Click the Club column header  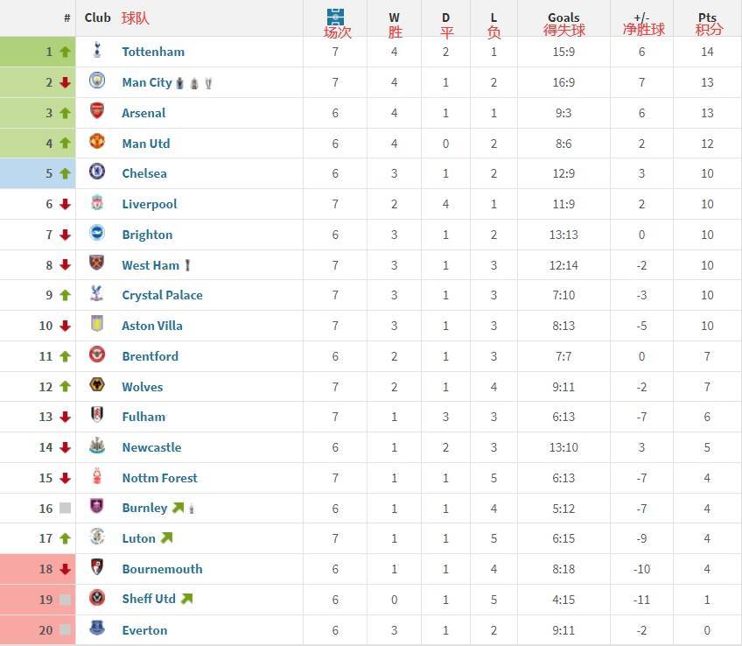pyautogui.click(x=98, y=18)
